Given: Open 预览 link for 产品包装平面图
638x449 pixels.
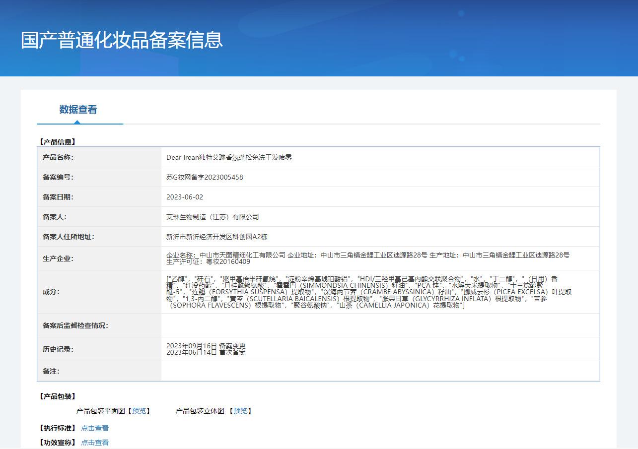Looking at the screenshot, I should [x=139, y=411].
